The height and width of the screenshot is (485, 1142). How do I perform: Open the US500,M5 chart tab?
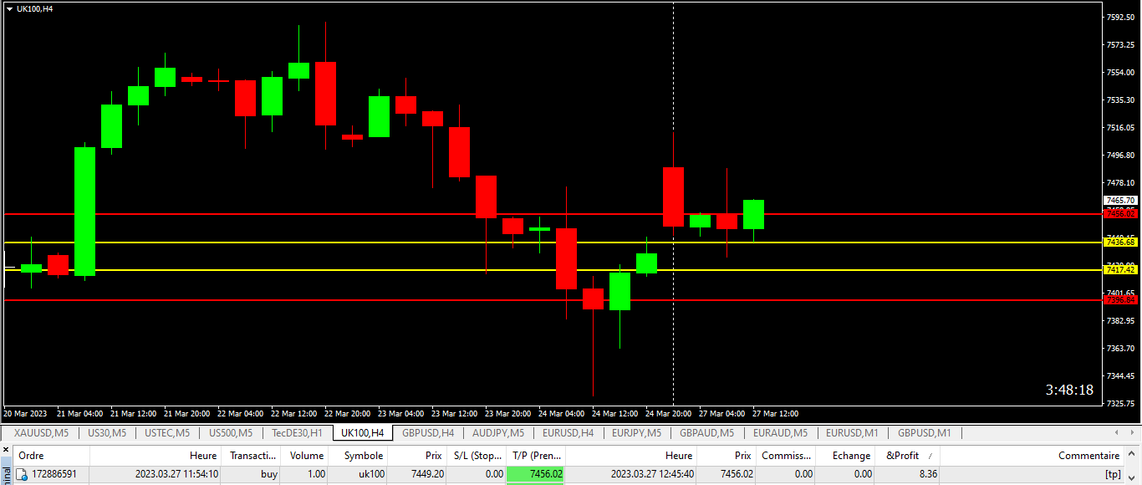[x=230, y=433]
